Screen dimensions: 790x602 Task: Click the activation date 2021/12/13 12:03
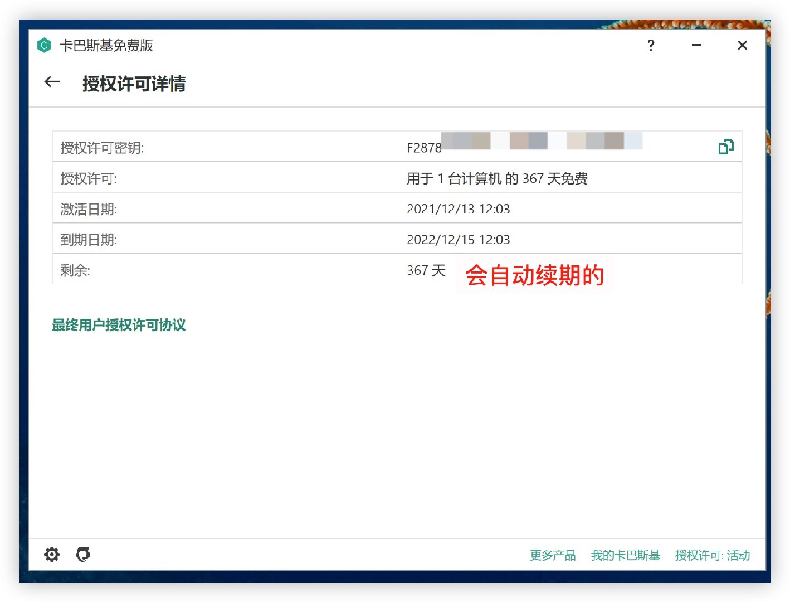pos(459,209)
